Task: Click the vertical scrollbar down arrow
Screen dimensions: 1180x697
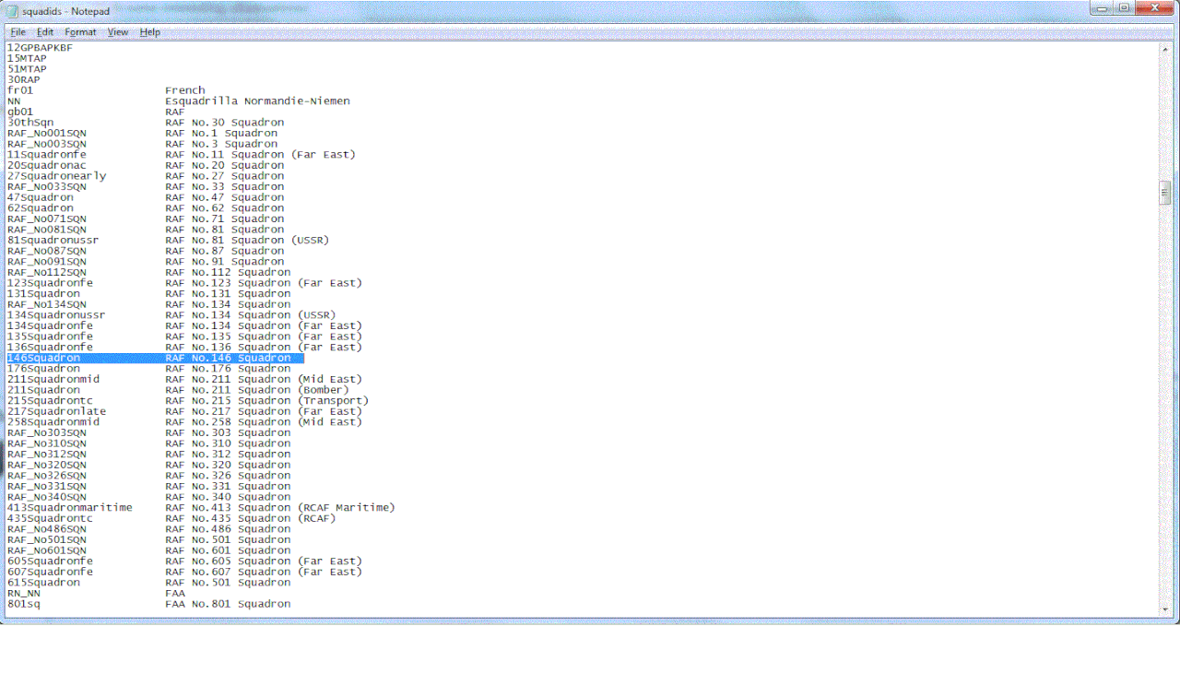Action: point(1165,609)
